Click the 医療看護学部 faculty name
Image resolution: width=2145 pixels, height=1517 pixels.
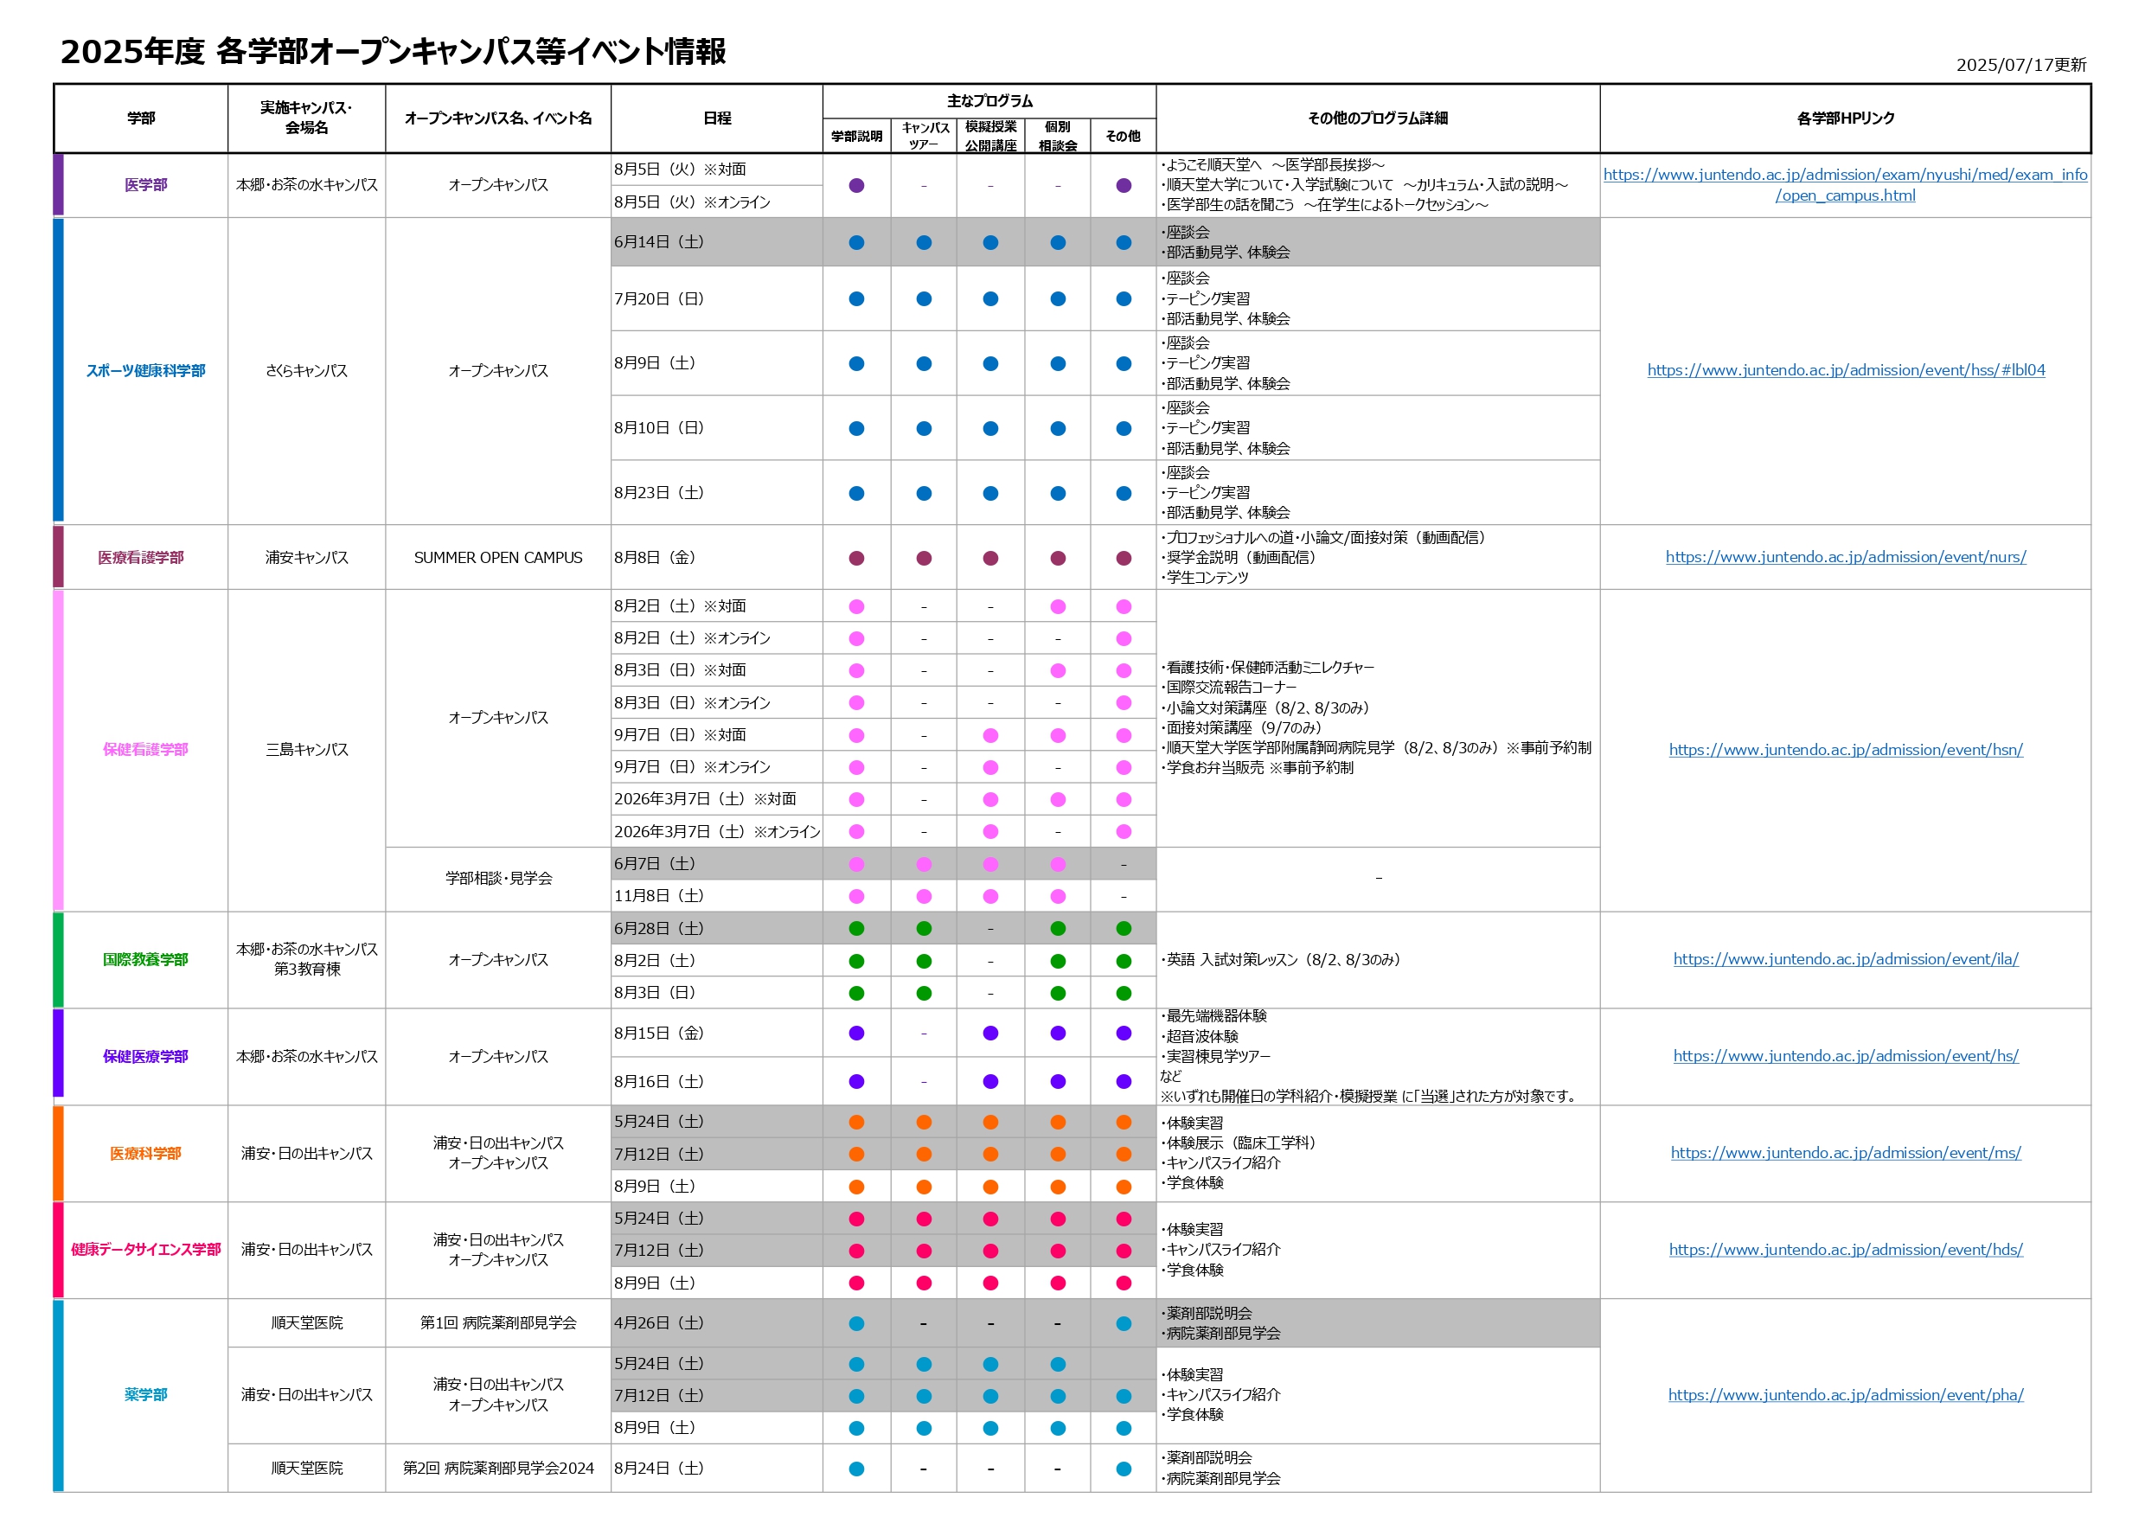click(x=141, y=558)
